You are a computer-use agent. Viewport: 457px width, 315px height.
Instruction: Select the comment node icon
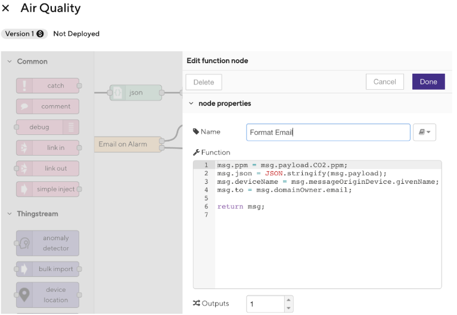(24, 106)
